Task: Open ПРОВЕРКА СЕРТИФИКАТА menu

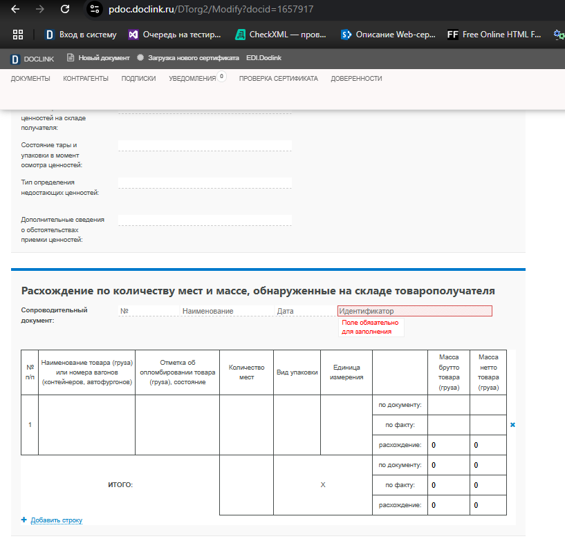Action: pos(279,79)
